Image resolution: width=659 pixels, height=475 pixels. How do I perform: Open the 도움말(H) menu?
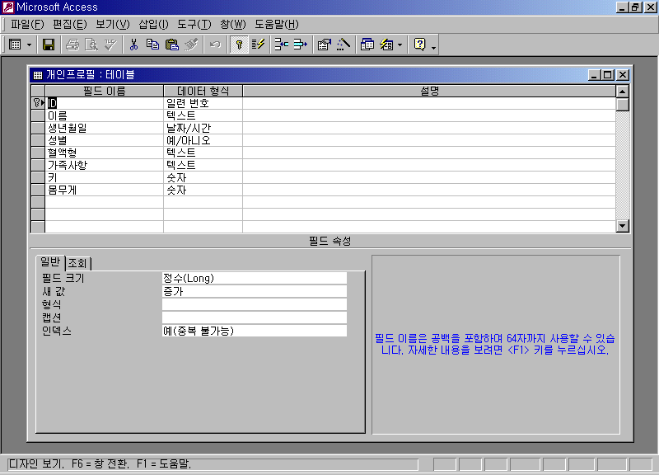click(277, 25)
